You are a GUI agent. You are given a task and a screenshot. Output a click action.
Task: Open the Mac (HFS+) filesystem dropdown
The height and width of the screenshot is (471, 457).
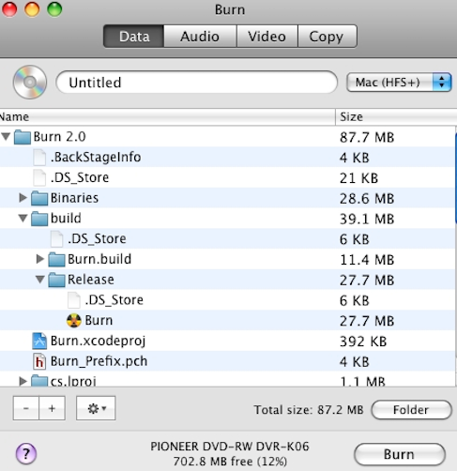click(399, 83)
